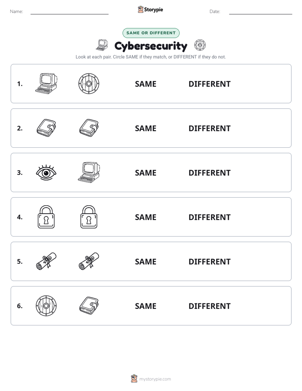Screen dimensions: 302x391
Task: Click the left padlock icon in row 4
Action: click(x=46, y=217)
